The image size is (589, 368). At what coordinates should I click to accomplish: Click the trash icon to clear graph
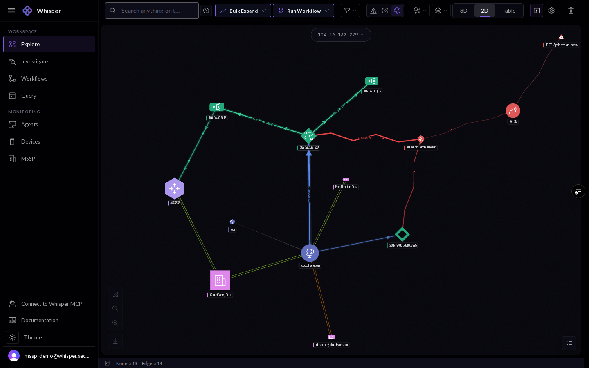571,11
